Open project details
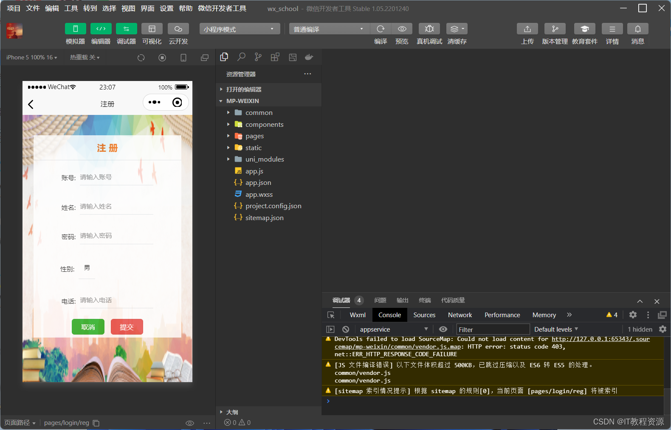The image size is (671, 430). tap(612, 29)
